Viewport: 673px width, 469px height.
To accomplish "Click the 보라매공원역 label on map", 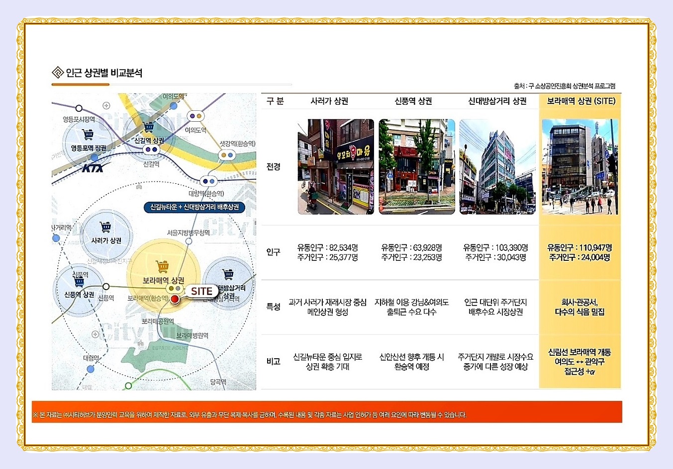I will (158, 321).
